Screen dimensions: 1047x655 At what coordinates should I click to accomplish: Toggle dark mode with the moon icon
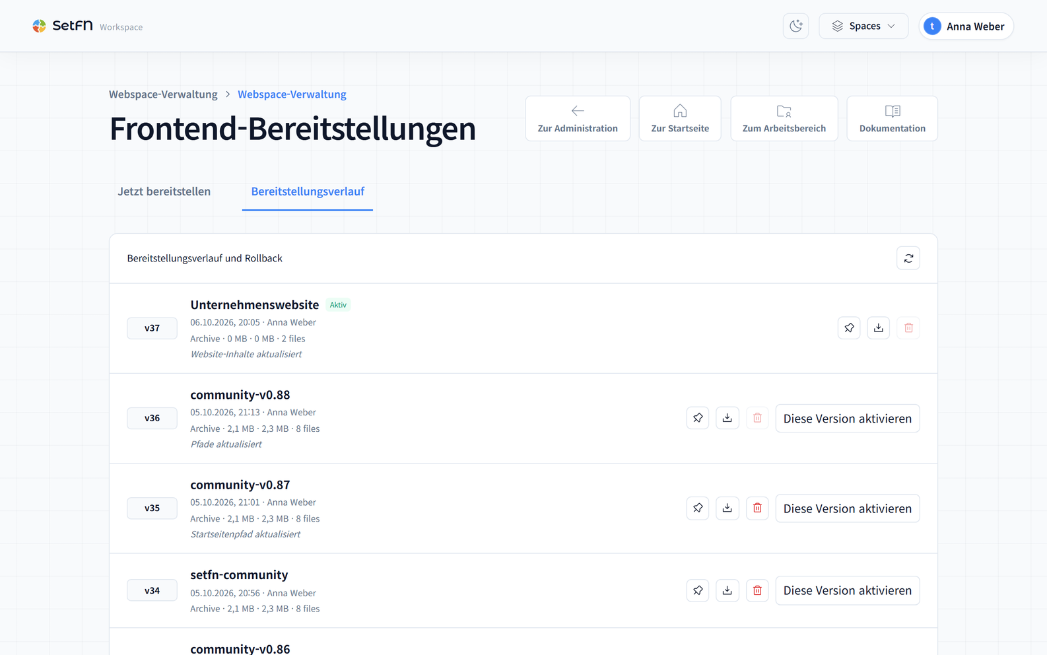(x=795, y=26)
